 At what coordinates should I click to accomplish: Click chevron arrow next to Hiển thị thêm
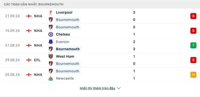[x=119, y=88]
